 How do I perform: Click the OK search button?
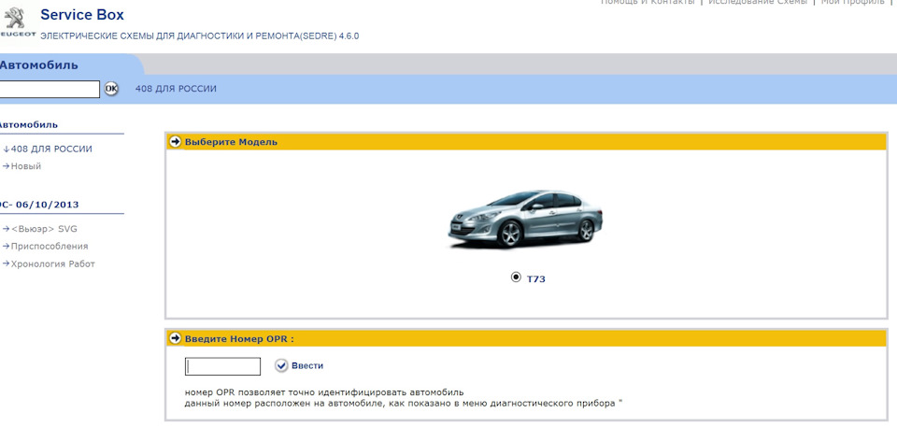pos(111,89)
